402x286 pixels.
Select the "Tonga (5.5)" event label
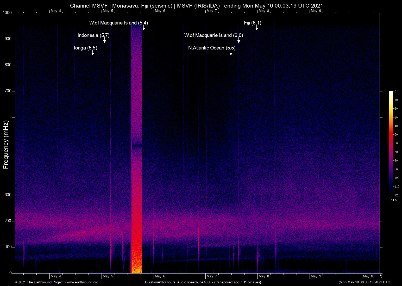point(85,48)
